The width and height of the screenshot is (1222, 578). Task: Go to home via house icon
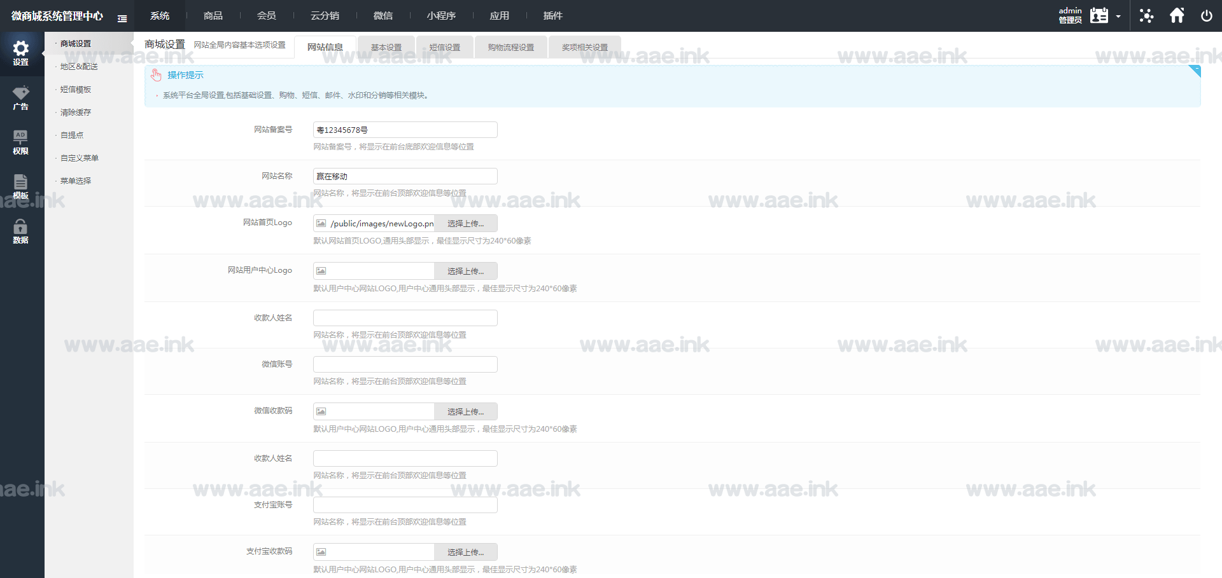point(1177,15)
